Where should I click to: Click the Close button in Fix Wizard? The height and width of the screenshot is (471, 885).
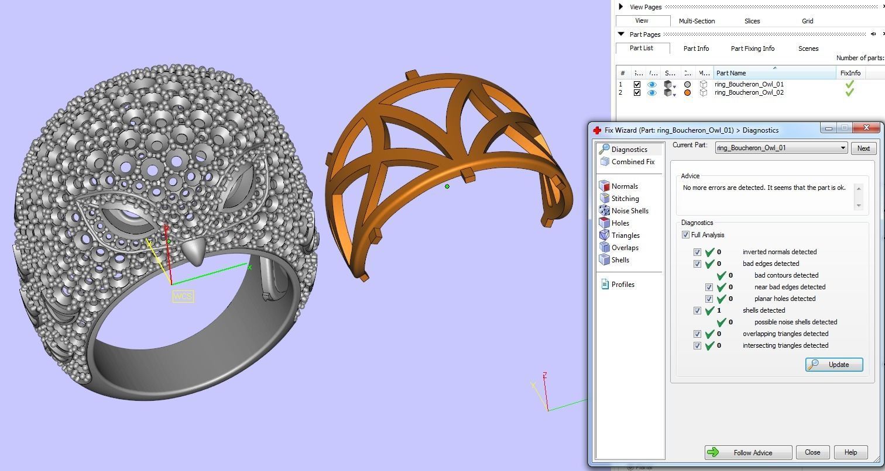click(812, 452)
